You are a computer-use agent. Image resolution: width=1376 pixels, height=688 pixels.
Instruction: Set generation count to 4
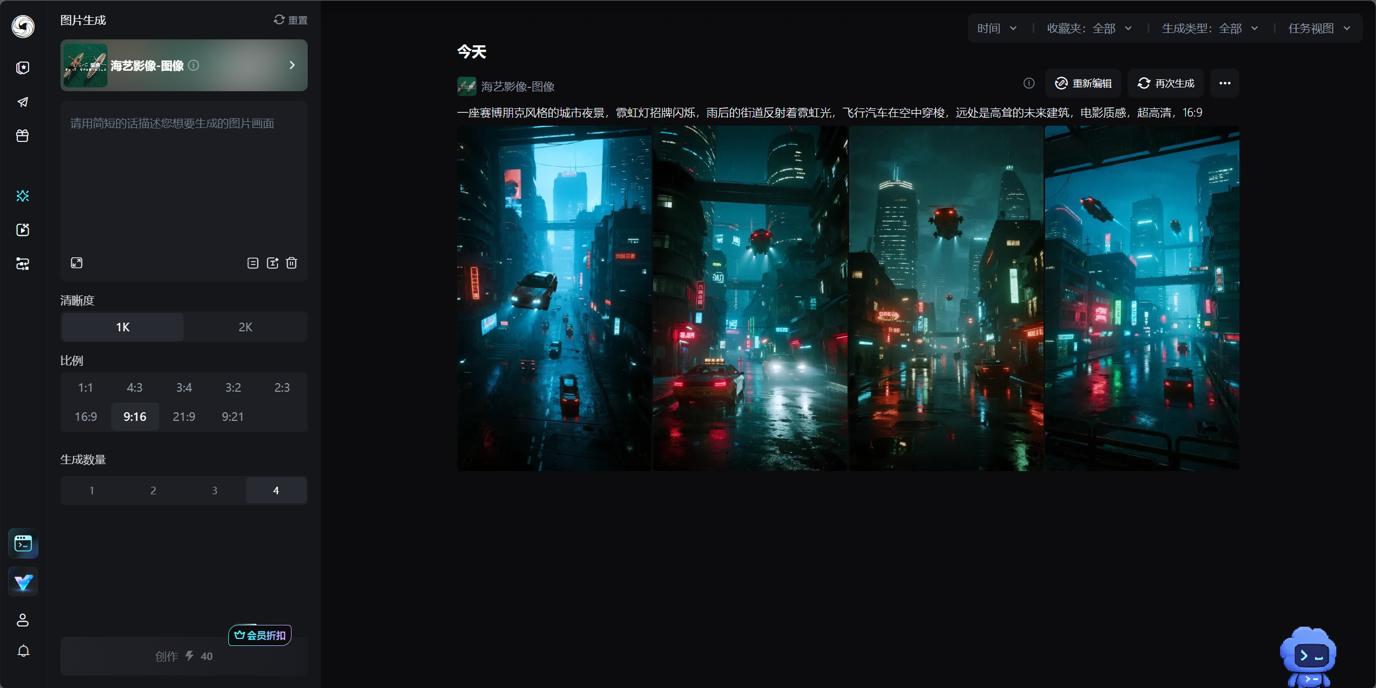point(276,491)
